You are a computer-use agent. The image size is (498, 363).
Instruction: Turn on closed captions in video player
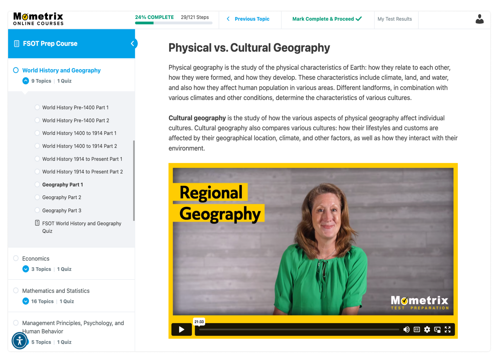416,329
